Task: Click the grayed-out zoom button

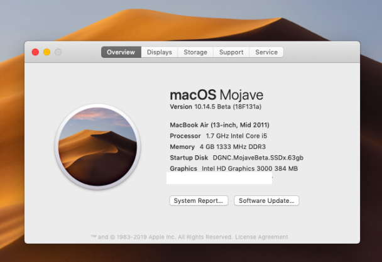Action: pyautogui.click(x=58, y=52)
